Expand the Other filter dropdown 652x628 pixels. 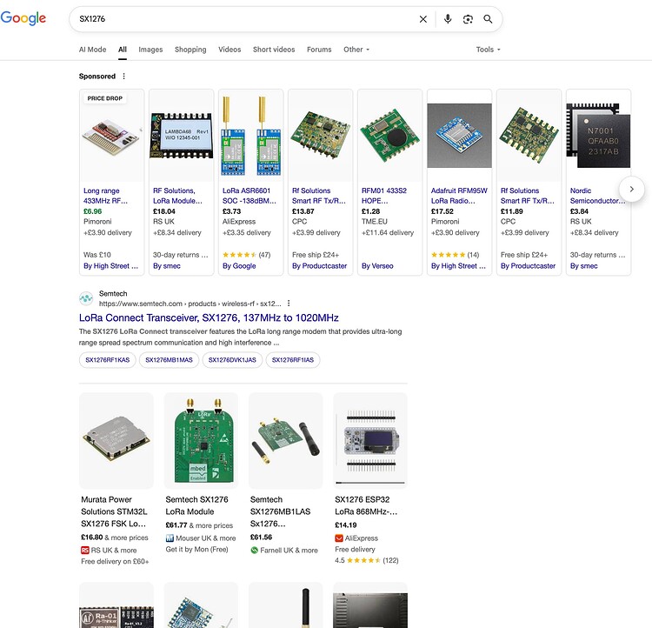pos(356,50)
